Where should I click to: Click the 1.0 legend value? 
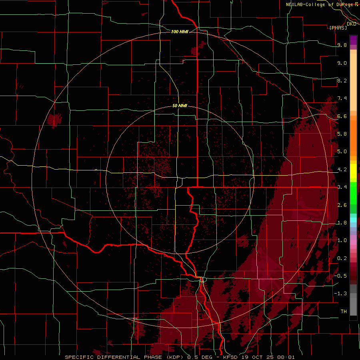click(342, 240)
